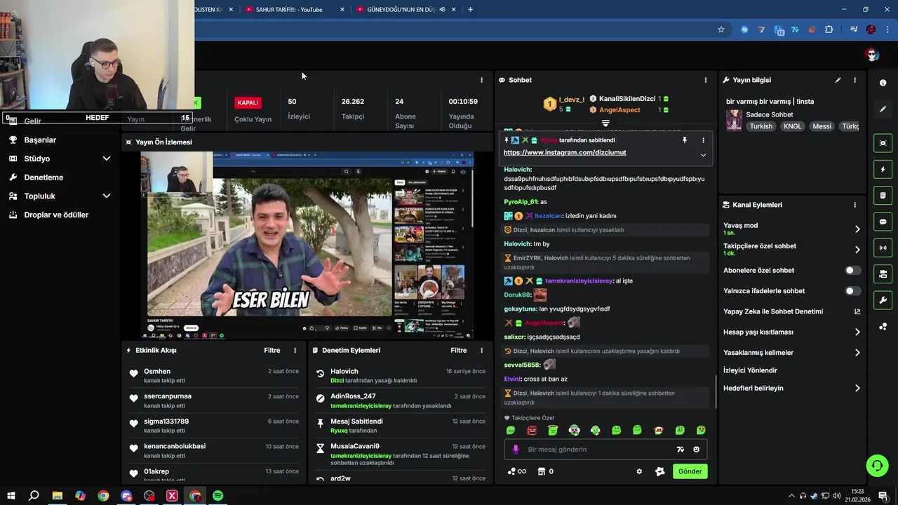
Task: Open File Explorer from the taskbar
Action: click(57, 496)
